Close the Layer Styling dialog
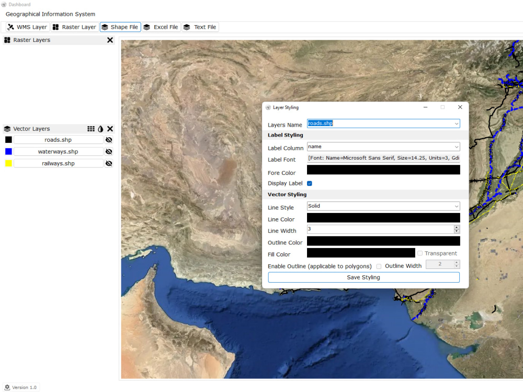The image size is (523, 392). click(460, 107)
